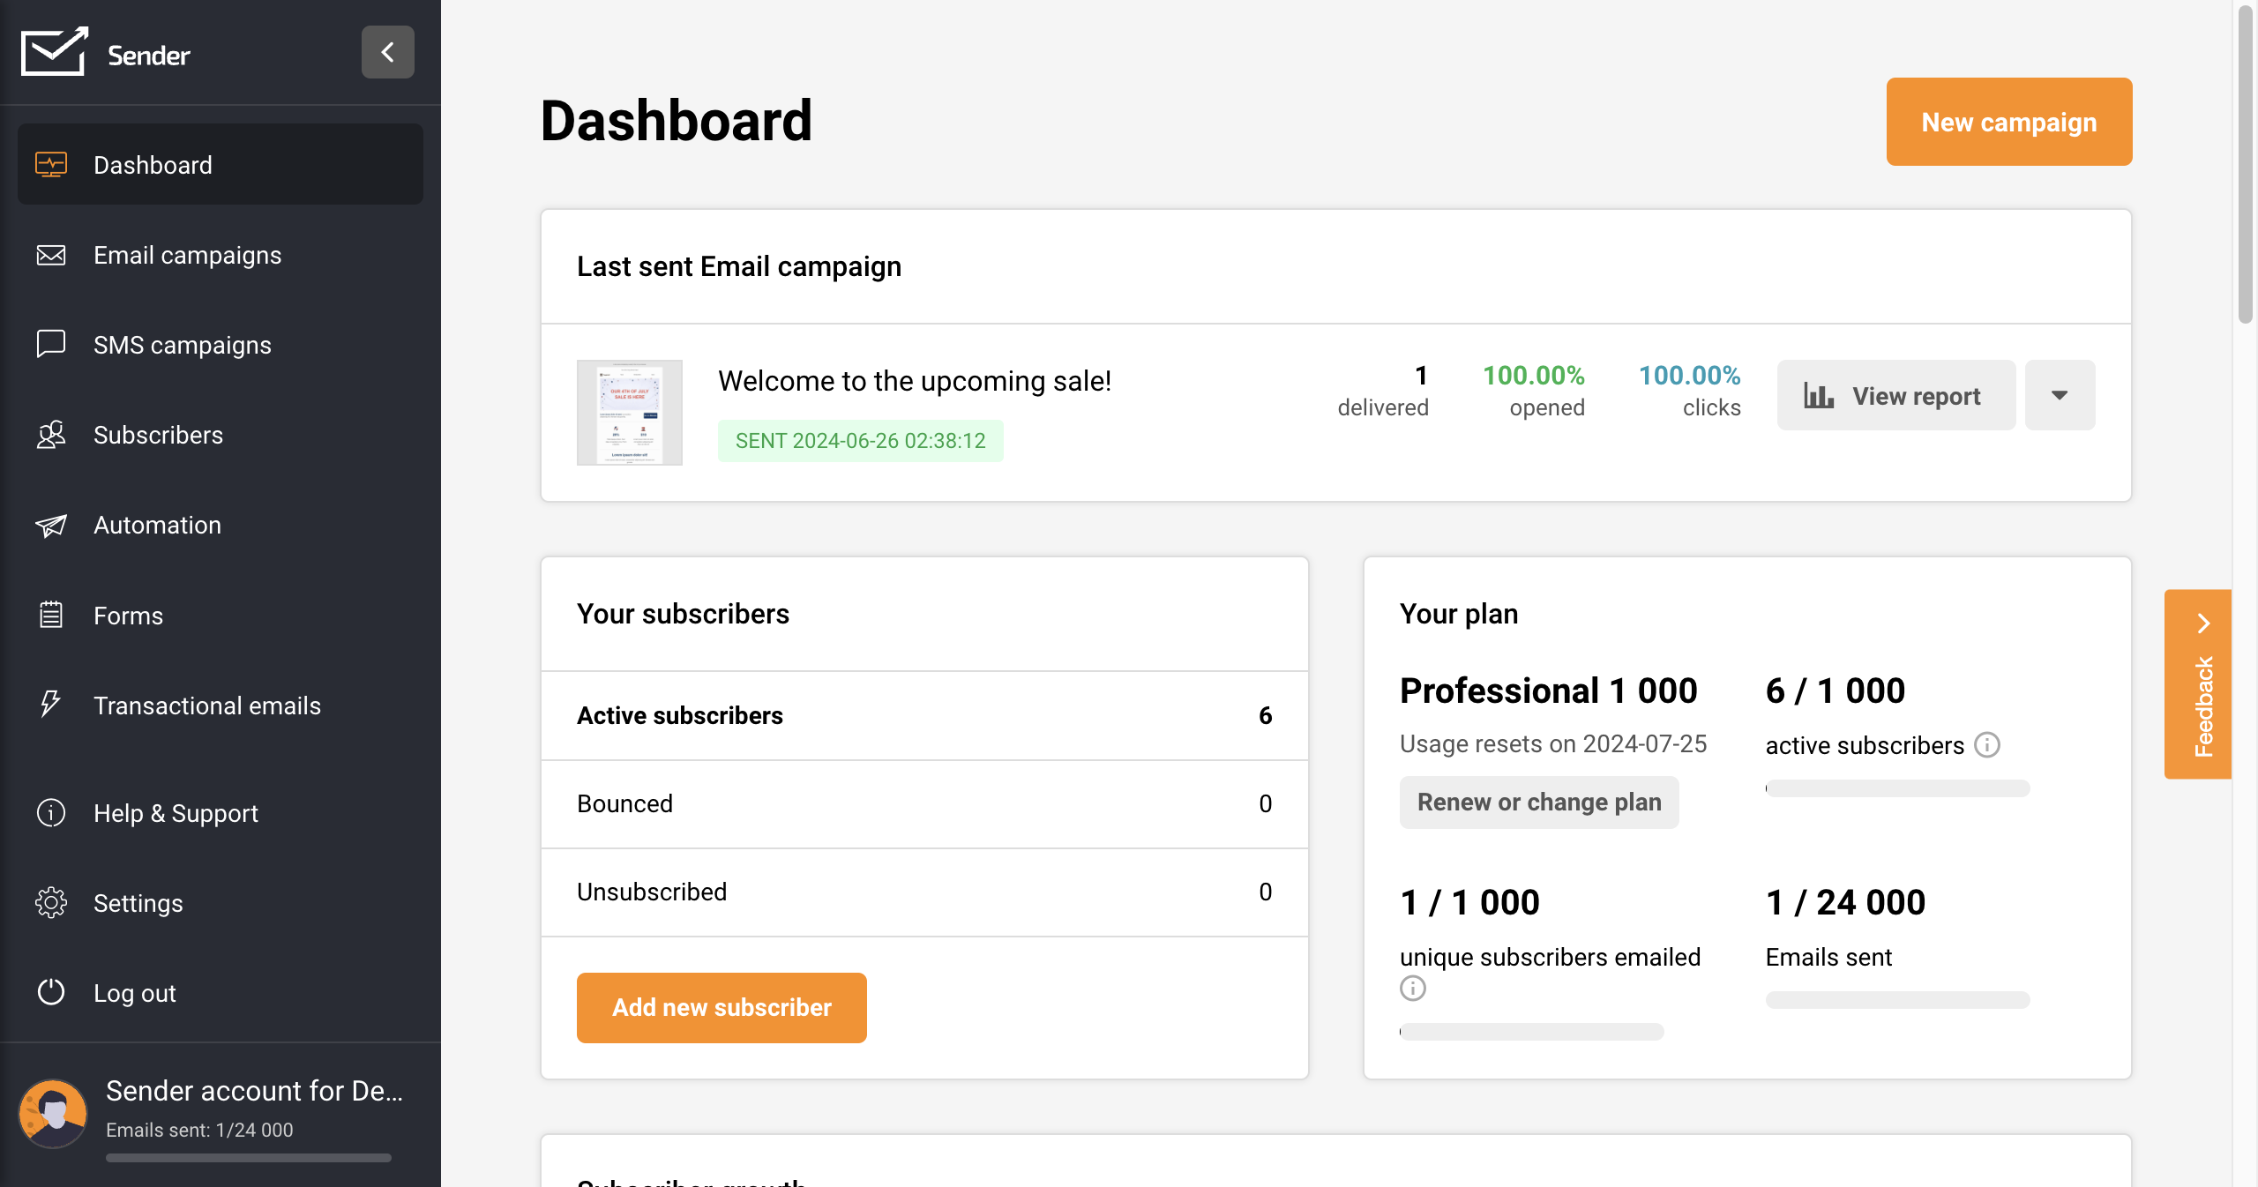The height and width of the screenshot is (1187, 2258).
Task: Click info icon under unique subscribers emailed
Action: tap(1413, 989)
